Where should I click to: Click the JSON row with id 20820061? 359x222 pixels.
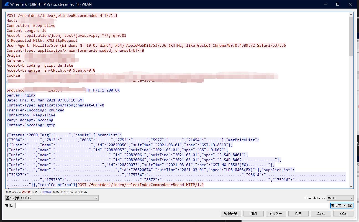[127, 155]
